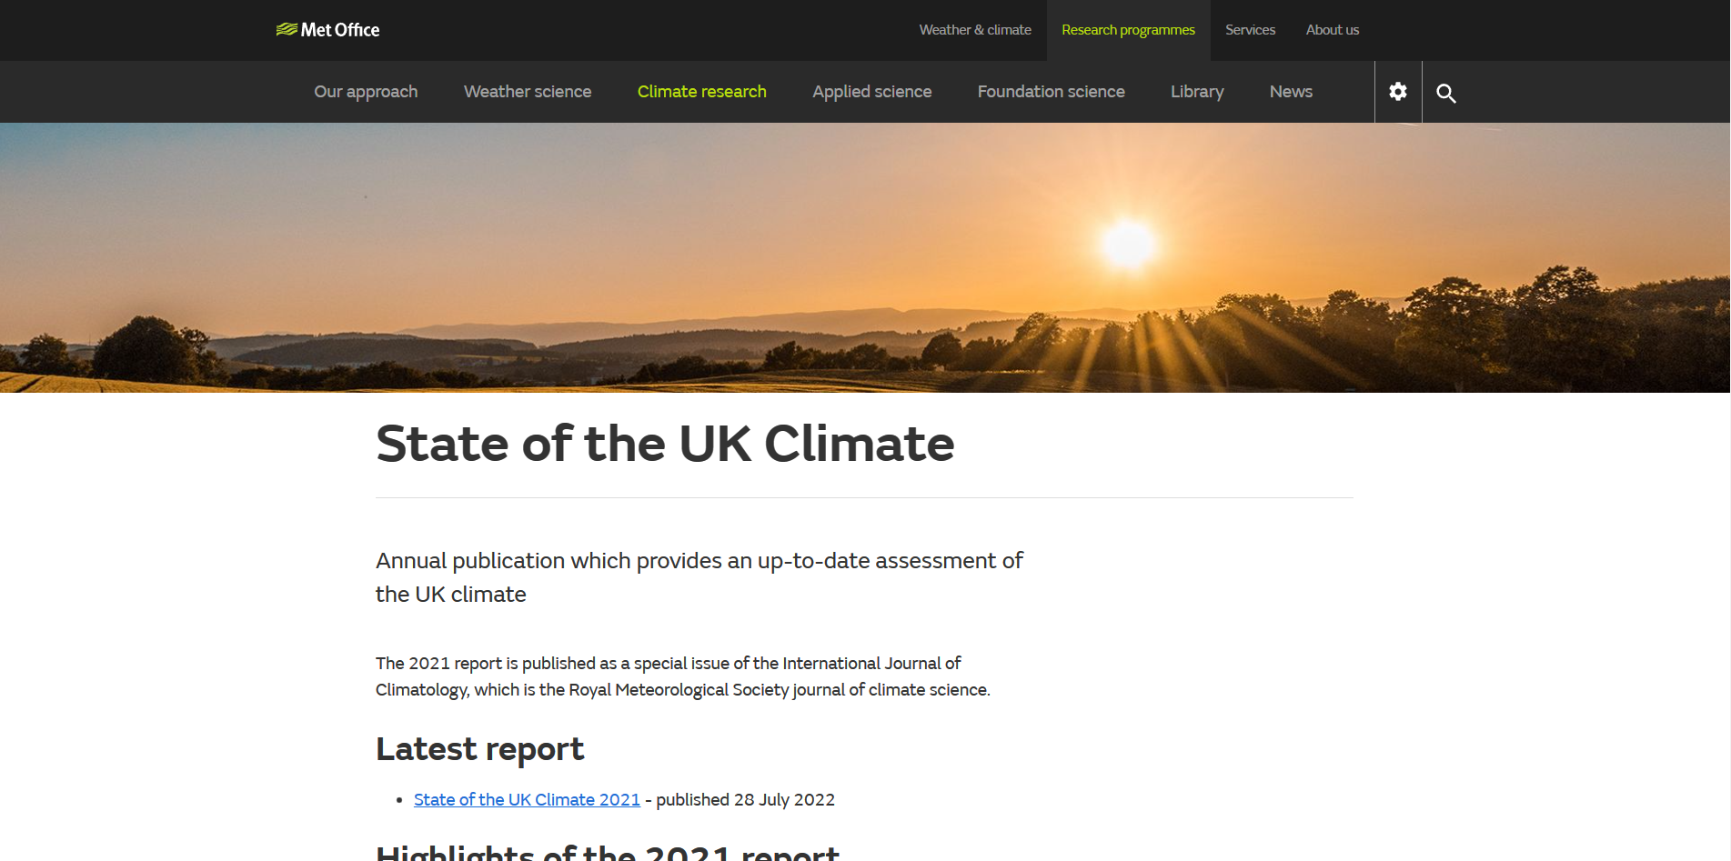The image size is (1731, 861).
Task: Open the News section
Action: point(1291,92)
